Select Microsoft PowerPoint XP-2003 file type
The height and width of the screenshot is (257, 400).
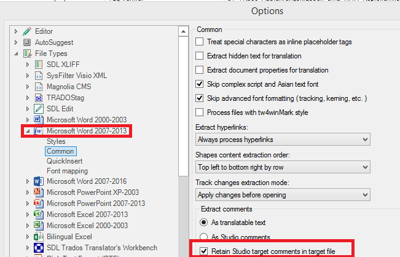click(x=93, y=192)
